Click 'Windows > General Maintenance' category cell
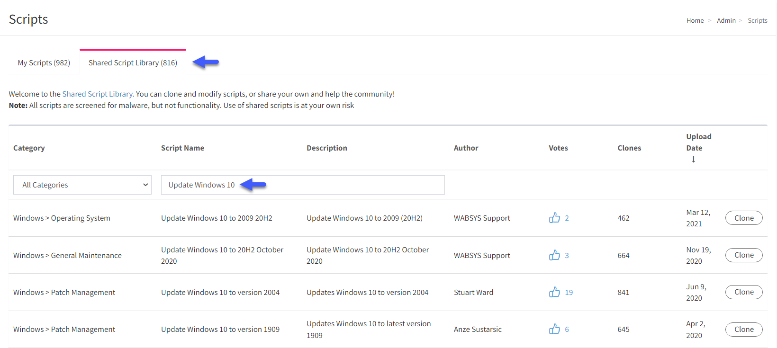The height and width of the screenshot is (348, 777). click(x=67, y=255)
